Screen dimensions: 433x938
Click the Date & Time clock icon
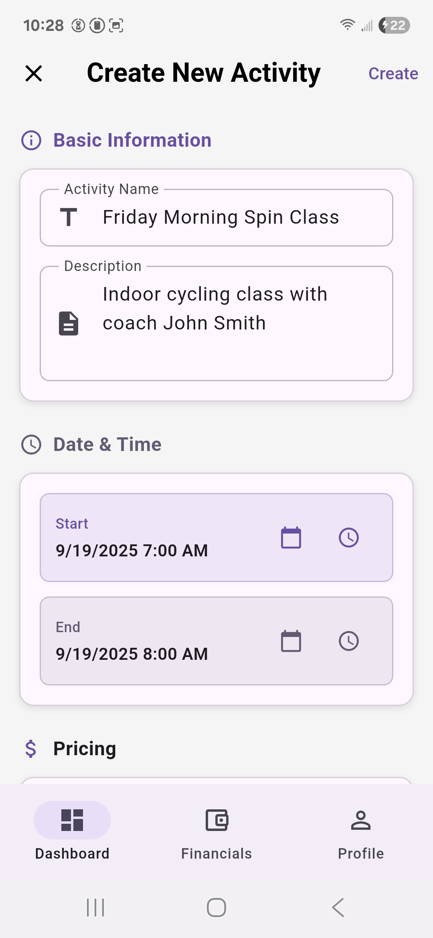tap(32, 444)
